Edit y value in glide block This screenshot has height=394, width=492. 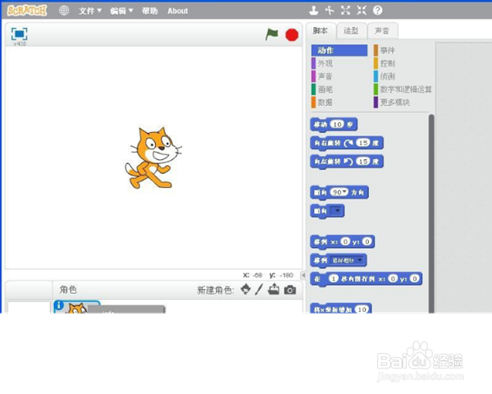tap(414, 278)
